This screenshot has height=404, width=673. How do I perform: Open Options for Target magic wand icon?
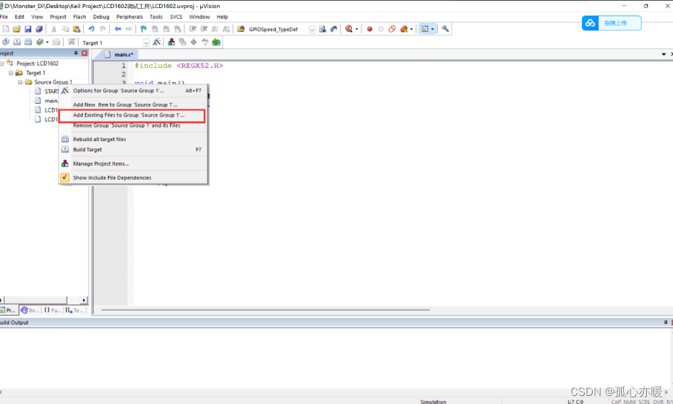point(156,42)
